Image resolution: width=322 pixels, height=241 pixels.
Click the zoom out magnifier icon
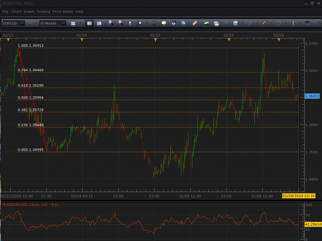pos(121,23)
